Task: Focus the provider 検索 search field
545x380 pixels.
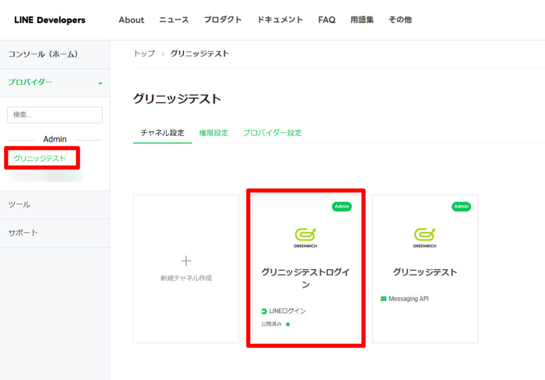Action: coord(55,115)
